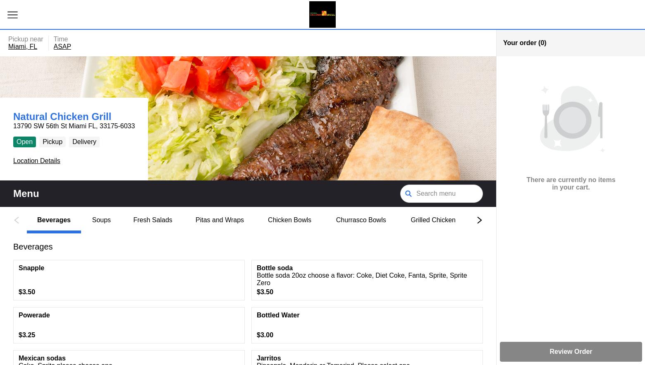645x365 pixels.
Task: Click the Natural Chicken Grill restaurant name
Action: coord(62,117)
